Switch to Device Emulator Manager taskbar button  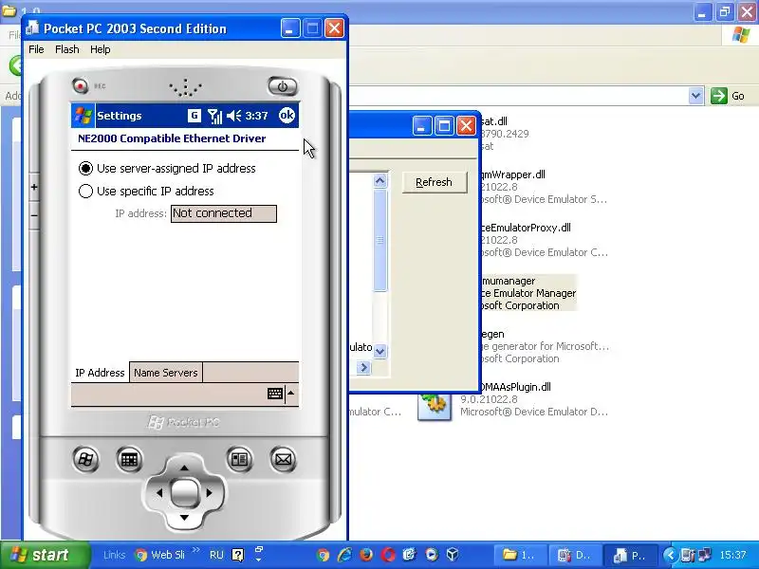point(576,555)
